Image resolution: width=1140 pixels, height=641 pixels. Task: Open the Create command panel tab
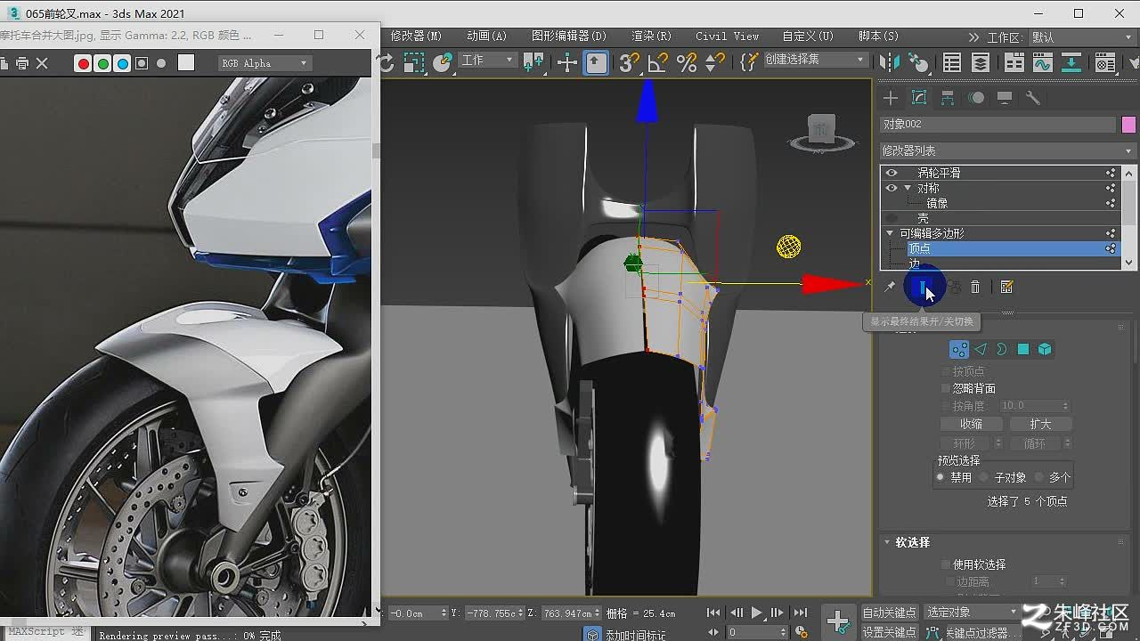click(x=891, y=98)
